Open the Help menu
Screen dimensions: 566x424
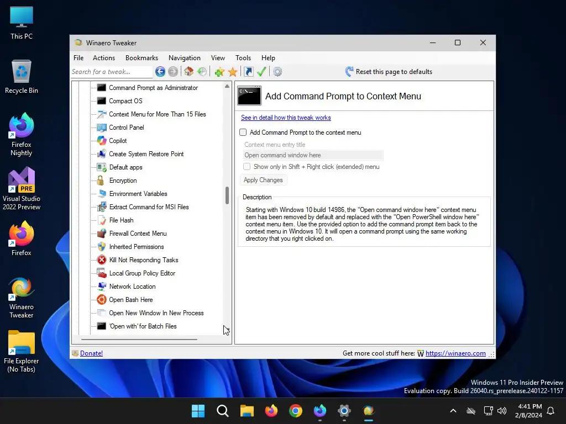click(x=268, y=57)
